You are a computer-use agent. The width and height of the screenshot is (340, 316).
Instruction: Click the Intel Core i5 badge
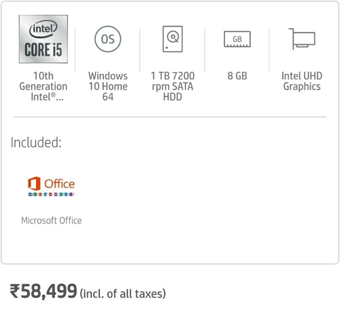(x=44, y=39)
